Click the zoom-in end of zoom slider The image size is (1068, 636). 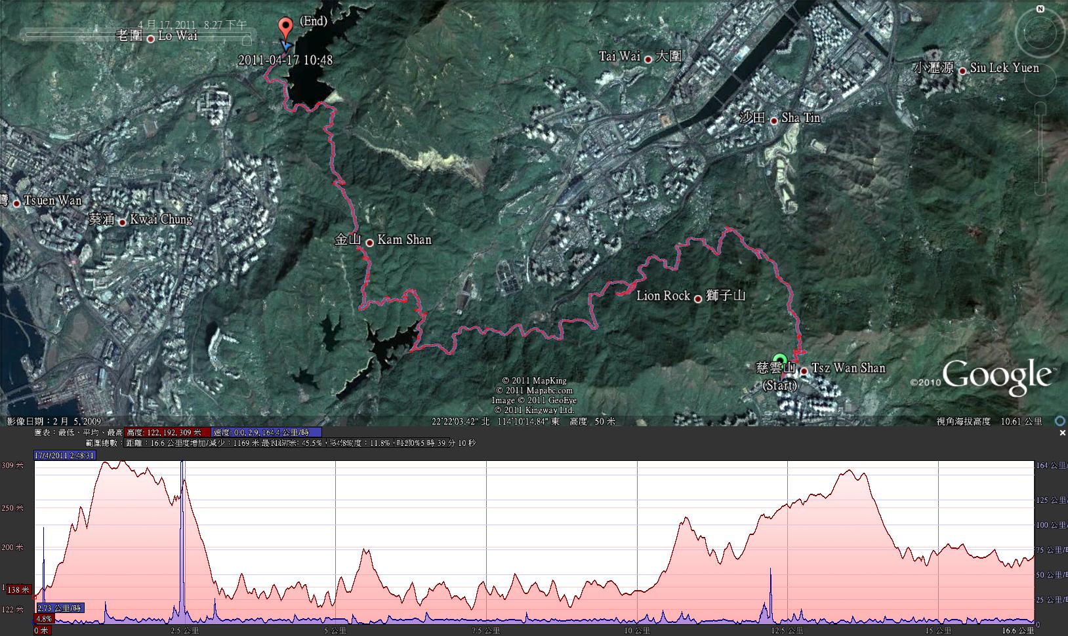tap(1040, 108)
